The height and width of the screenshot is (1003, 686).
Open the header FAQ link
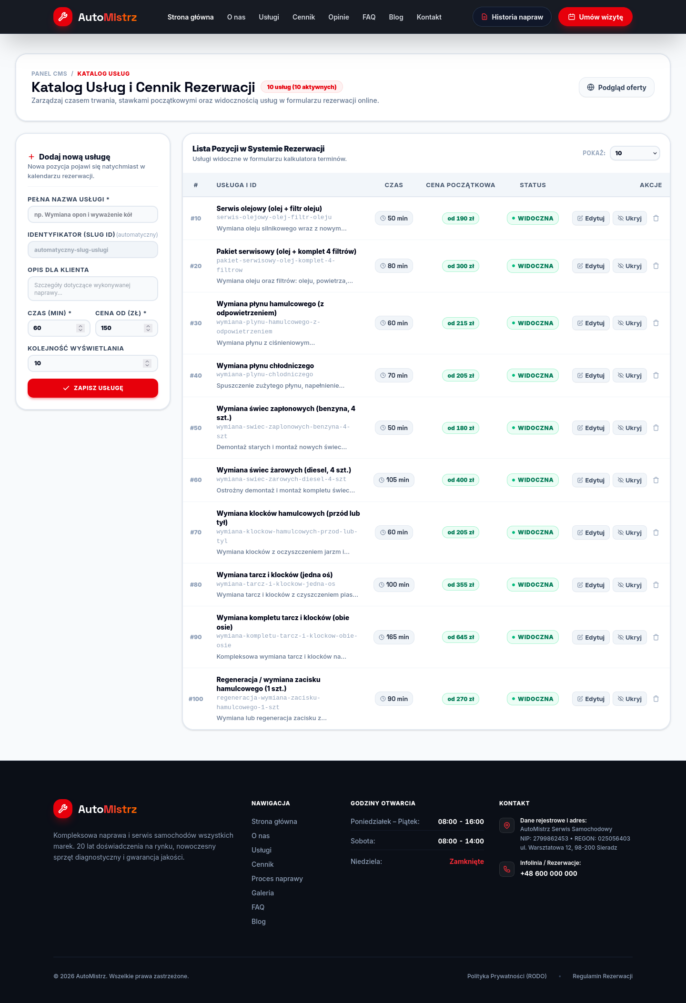(x=369, y=17)
